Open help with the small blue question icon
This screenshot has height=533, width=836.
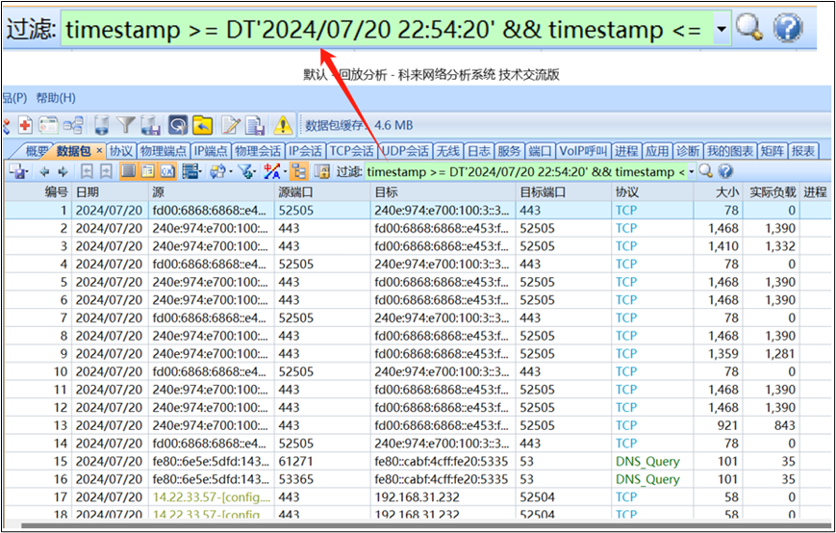click(x=725, y=171)
